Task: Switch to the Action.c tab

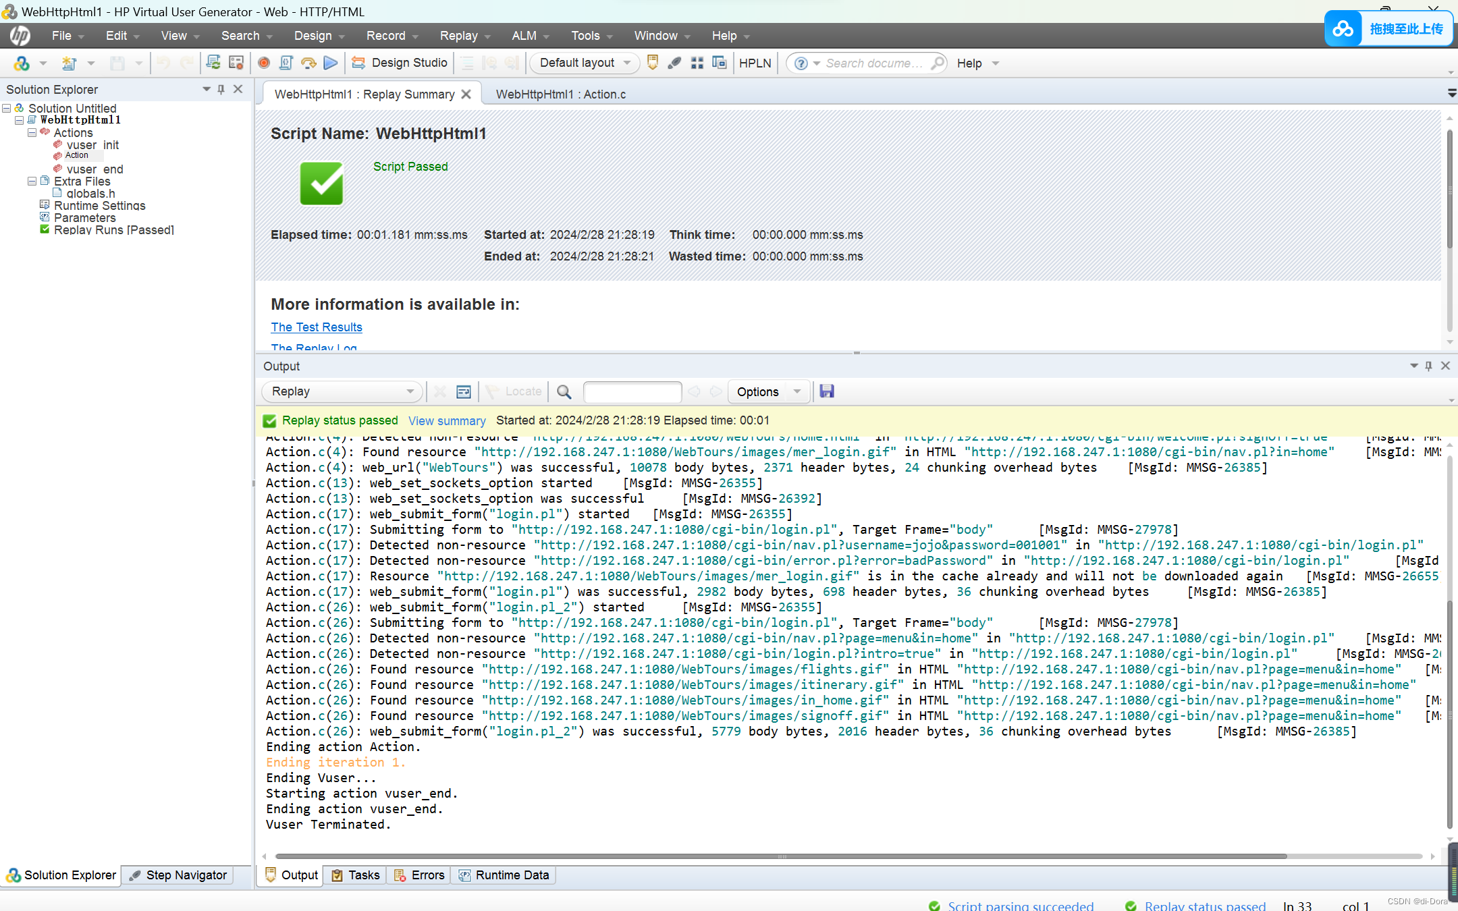Action: (x=560, y=94)
